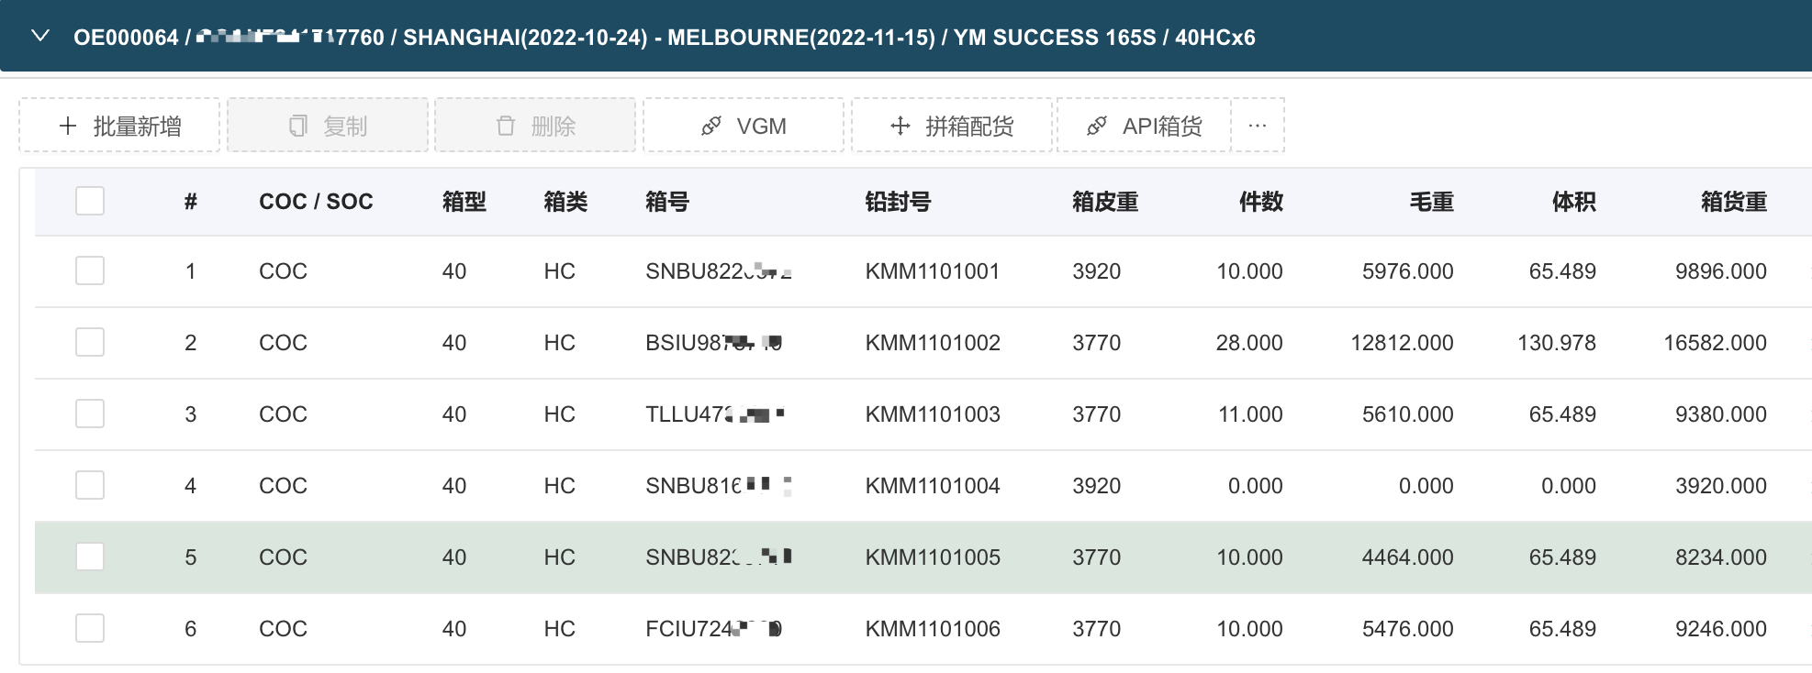The image size is (1812, 673).
Task: Collapse the OE000064 shipment header chevron
Action: [x=40, y=37]
